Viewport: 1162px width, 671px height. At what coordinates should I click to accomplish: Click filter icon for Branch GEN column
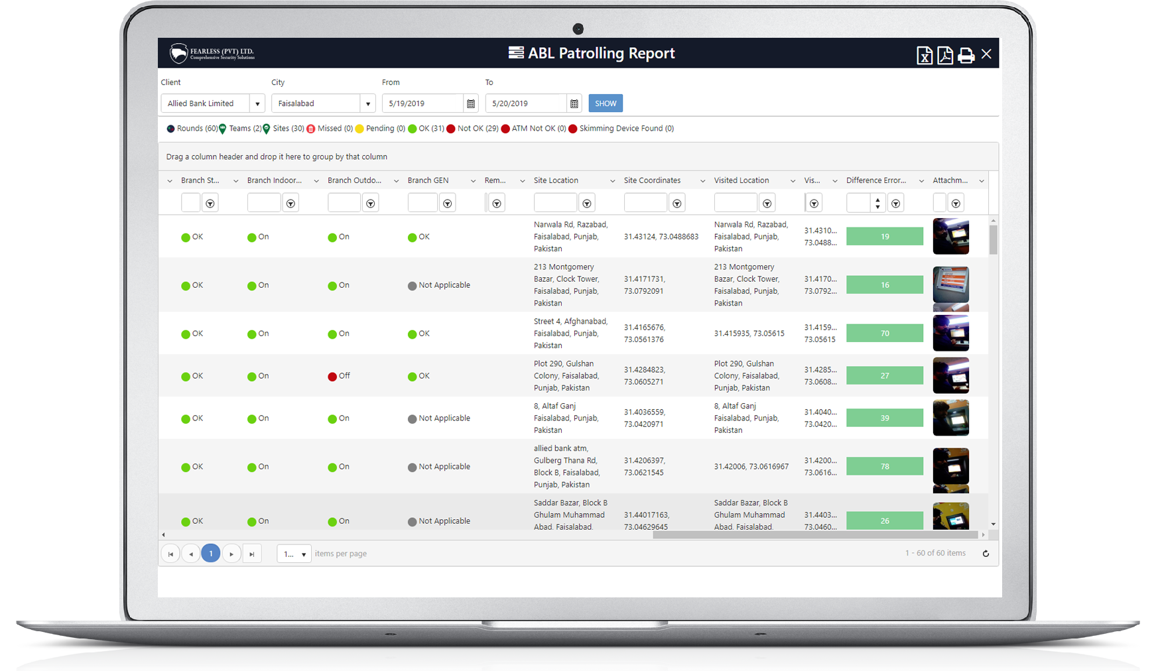[448, 204]
